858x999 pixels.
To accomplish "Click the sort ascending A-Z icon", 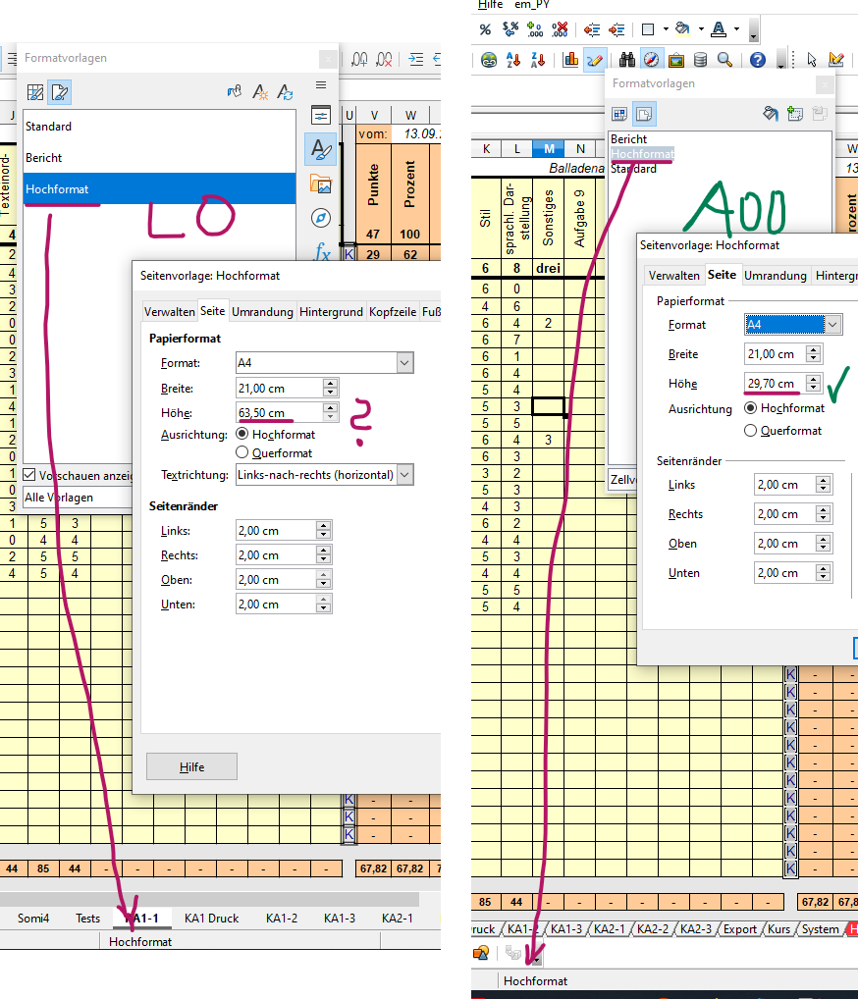I will (x=513, y=60).
